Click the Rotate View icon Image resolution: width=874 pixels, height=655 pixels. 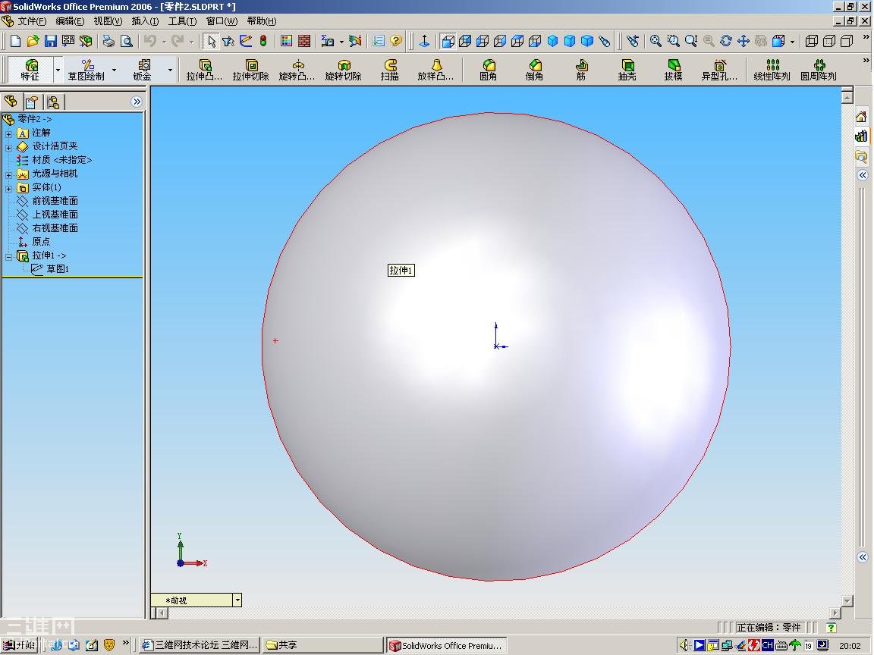726,41
